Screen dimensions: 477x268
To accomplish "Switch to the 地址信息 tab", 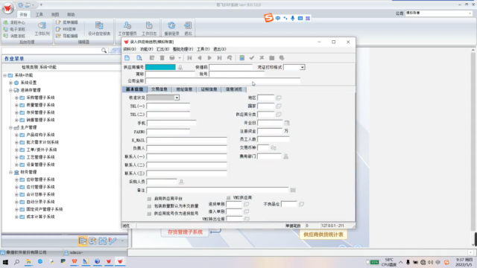I will [184, 89].
